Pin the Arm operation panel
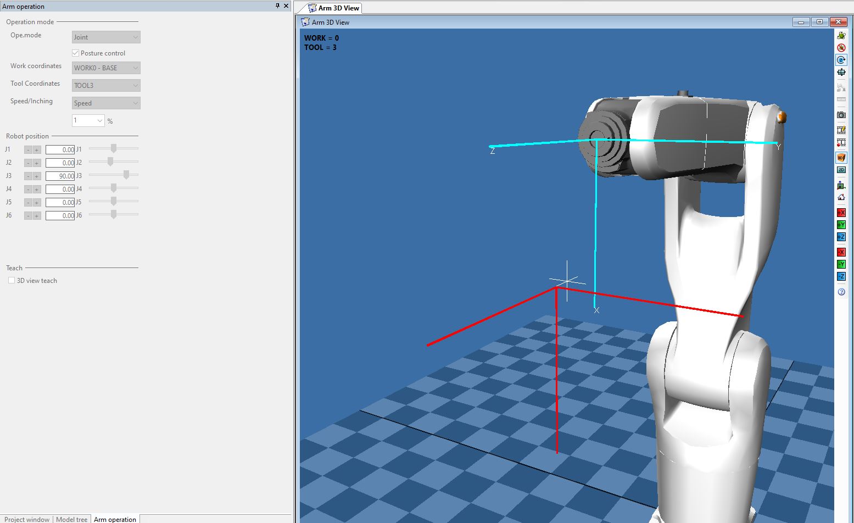 coord(277,6)
